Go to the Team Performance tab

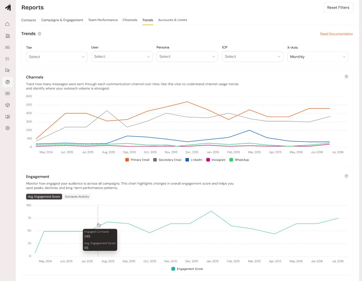point(103,20)
